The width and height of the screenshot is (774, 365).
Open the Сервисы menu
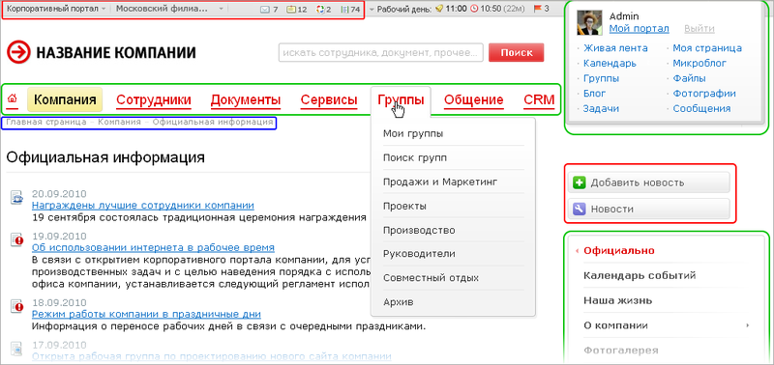point(329,100)
